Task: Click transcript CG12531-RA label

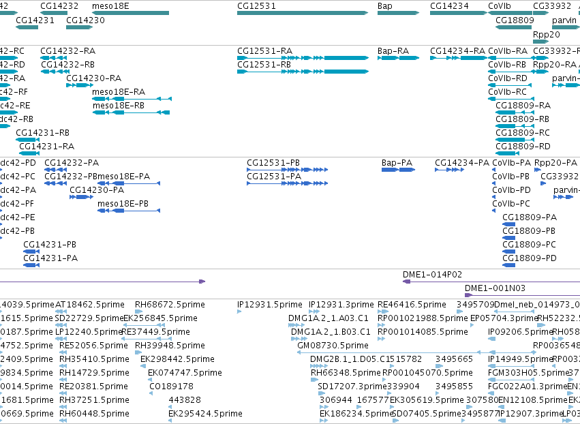Action: (265, 50)
